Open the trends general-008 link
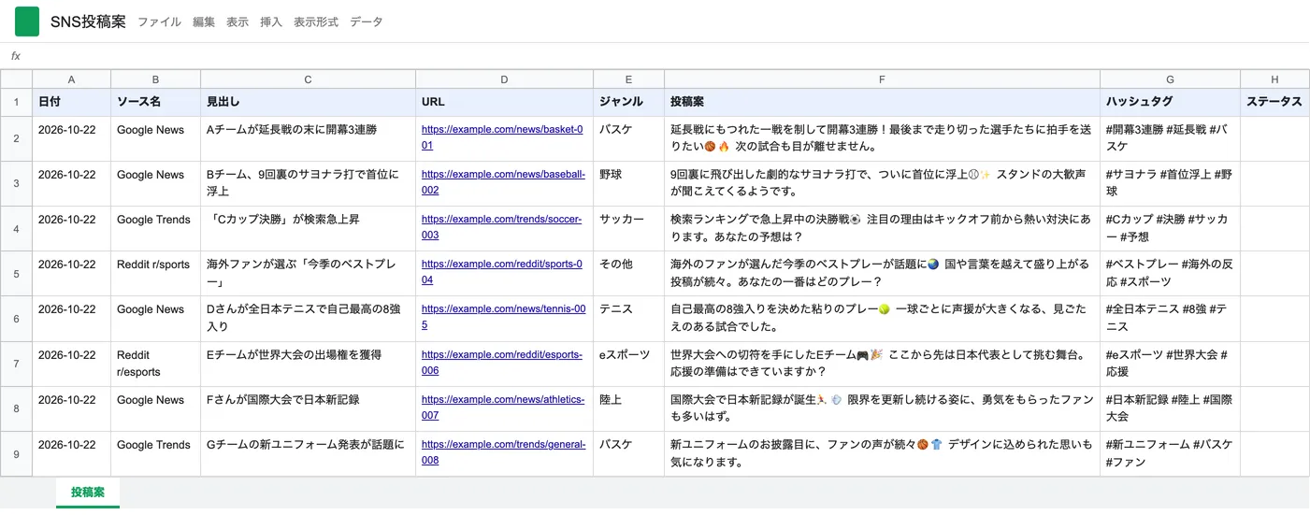The height and width of the screenshot is (515, 1310). click(x=503, y=453)
